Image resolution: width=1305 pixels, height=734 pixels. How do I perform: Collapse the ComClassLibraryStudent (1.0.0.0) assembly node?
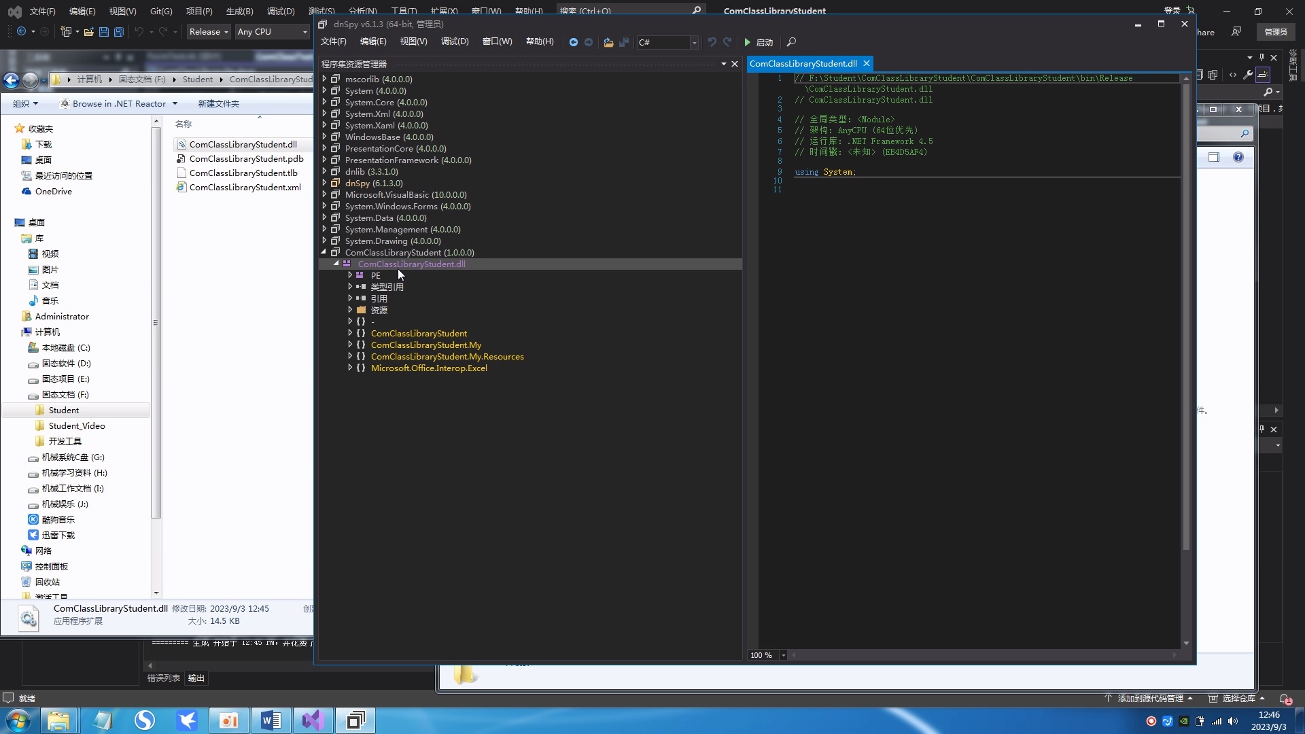(x=324, y=253)
